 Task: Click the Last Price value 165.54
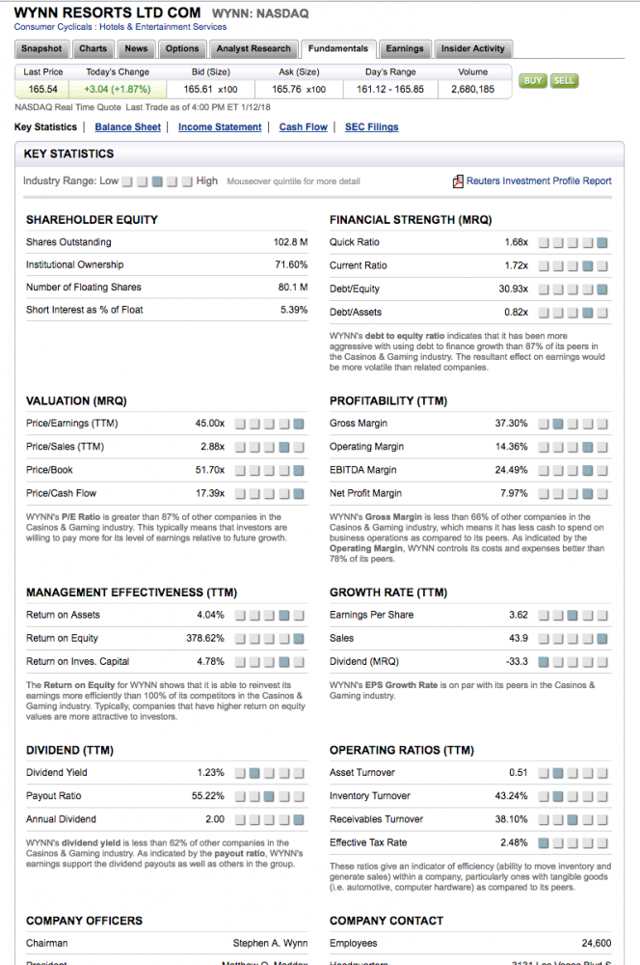(x=43, y=89)
